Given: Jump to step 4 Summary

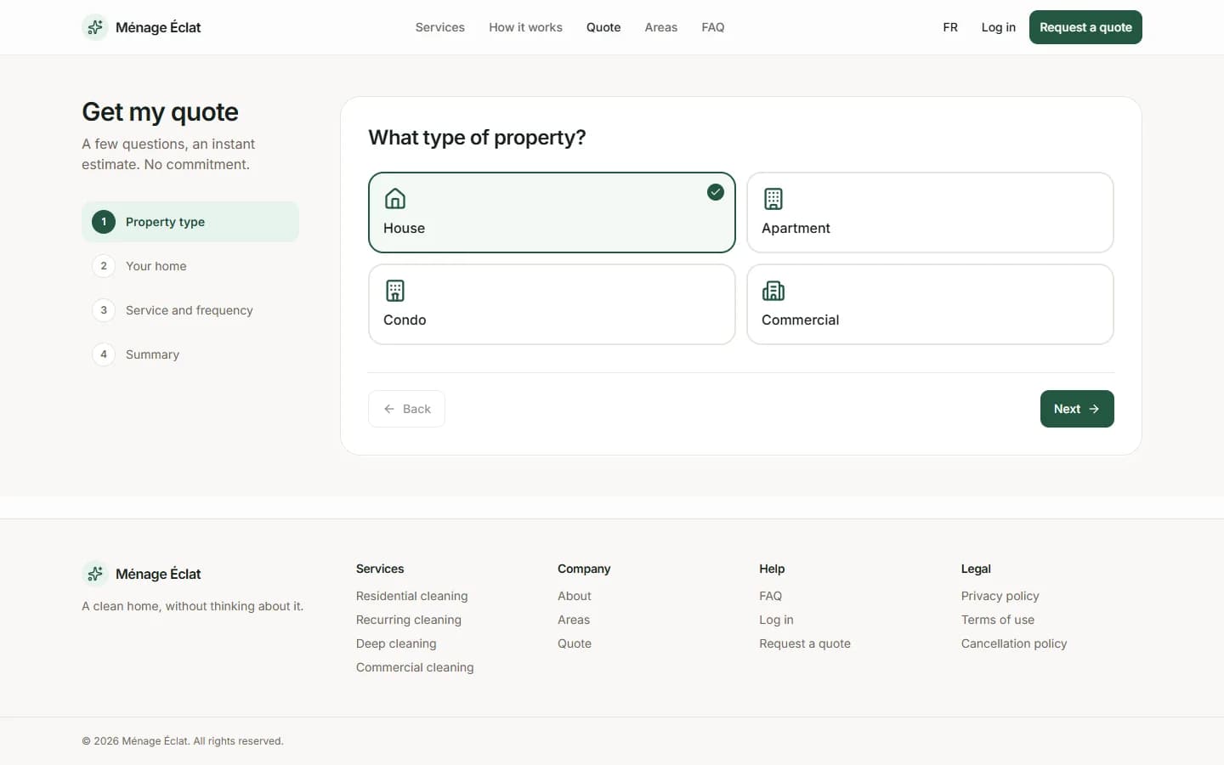Looking at the screenshot, I should pyautogui.click(x=190, y=354).
